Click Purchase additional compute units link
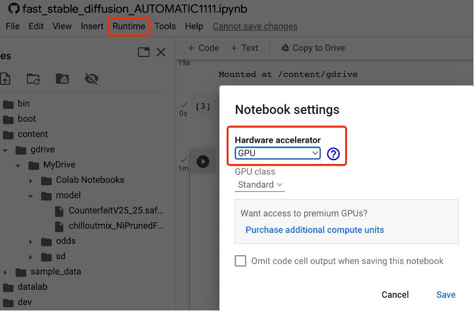The image size is (474, 311). (314, 230)
